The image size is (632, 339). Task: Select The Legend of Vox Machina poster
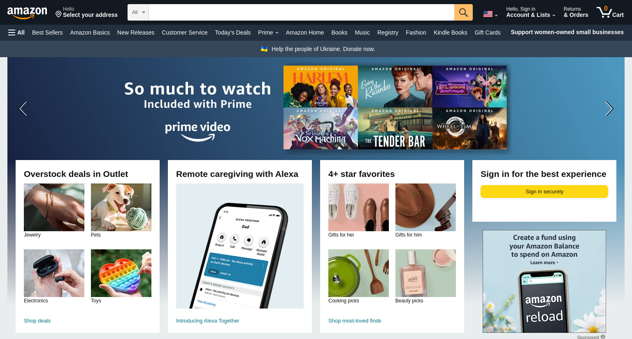321,128
